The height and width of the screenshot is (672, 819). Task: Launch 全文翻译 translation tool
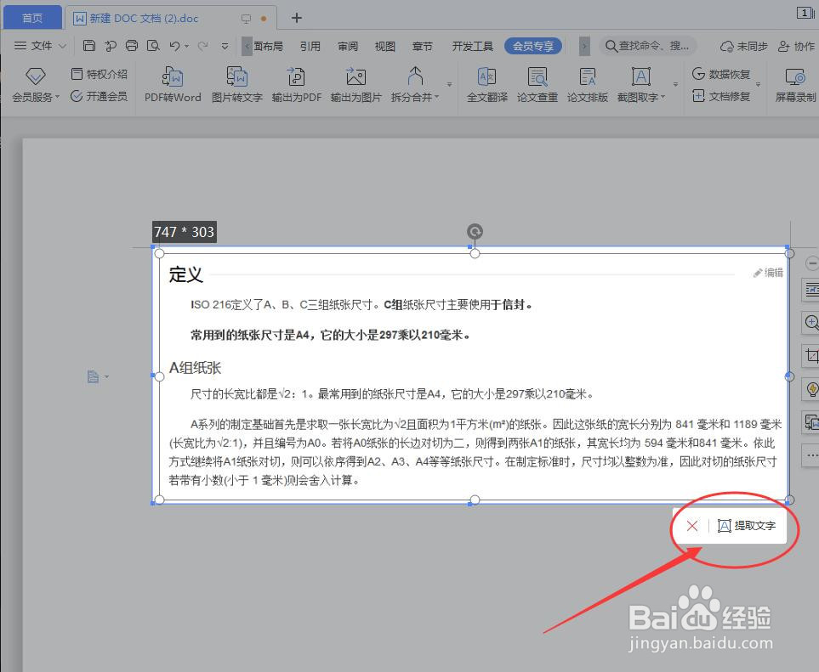[x=487, y=84]
